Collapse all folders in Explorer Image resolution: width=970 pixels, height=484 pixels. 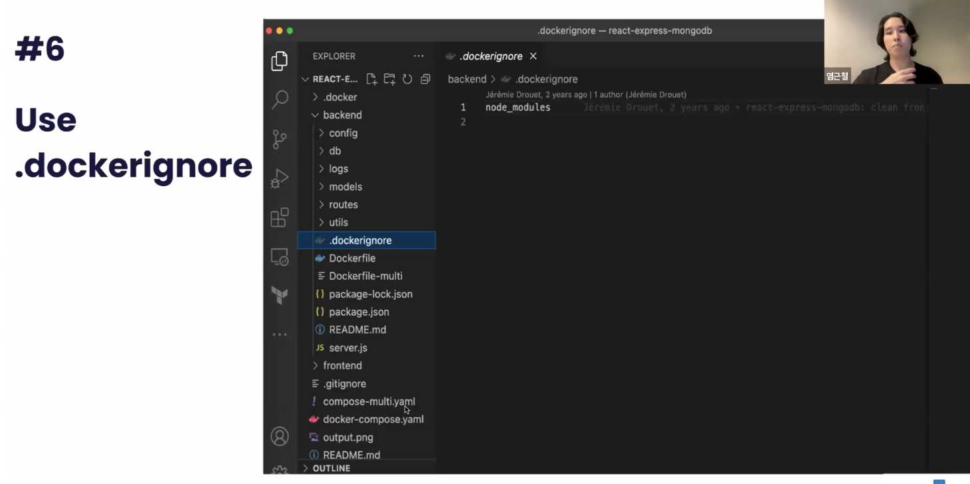[x=425, y=79]
